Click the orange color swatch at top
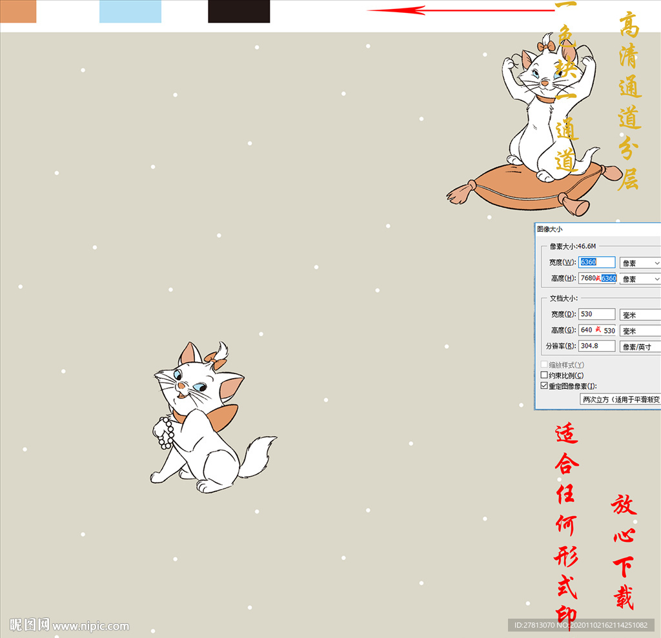 point(18,12)
